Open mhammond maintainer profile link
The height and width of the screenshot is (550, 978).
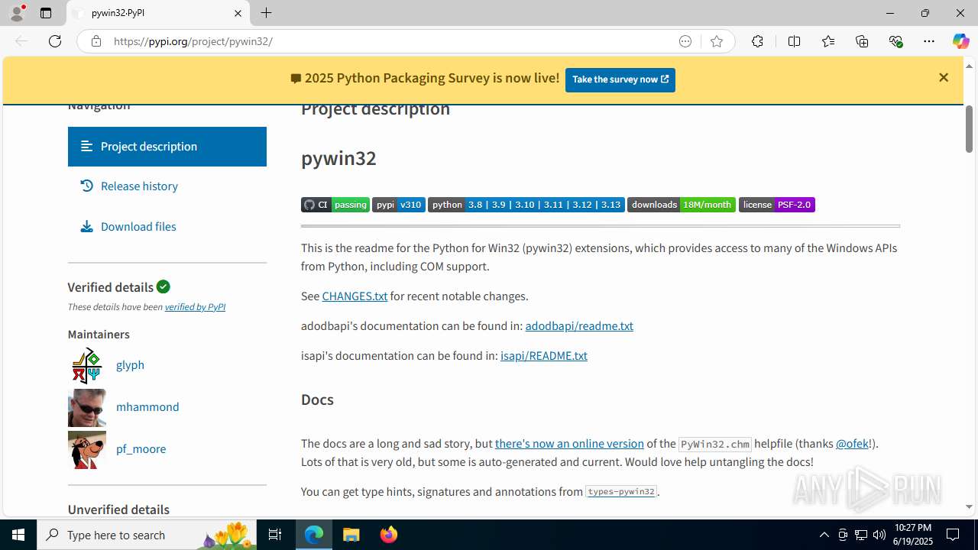tap(147, 407)
